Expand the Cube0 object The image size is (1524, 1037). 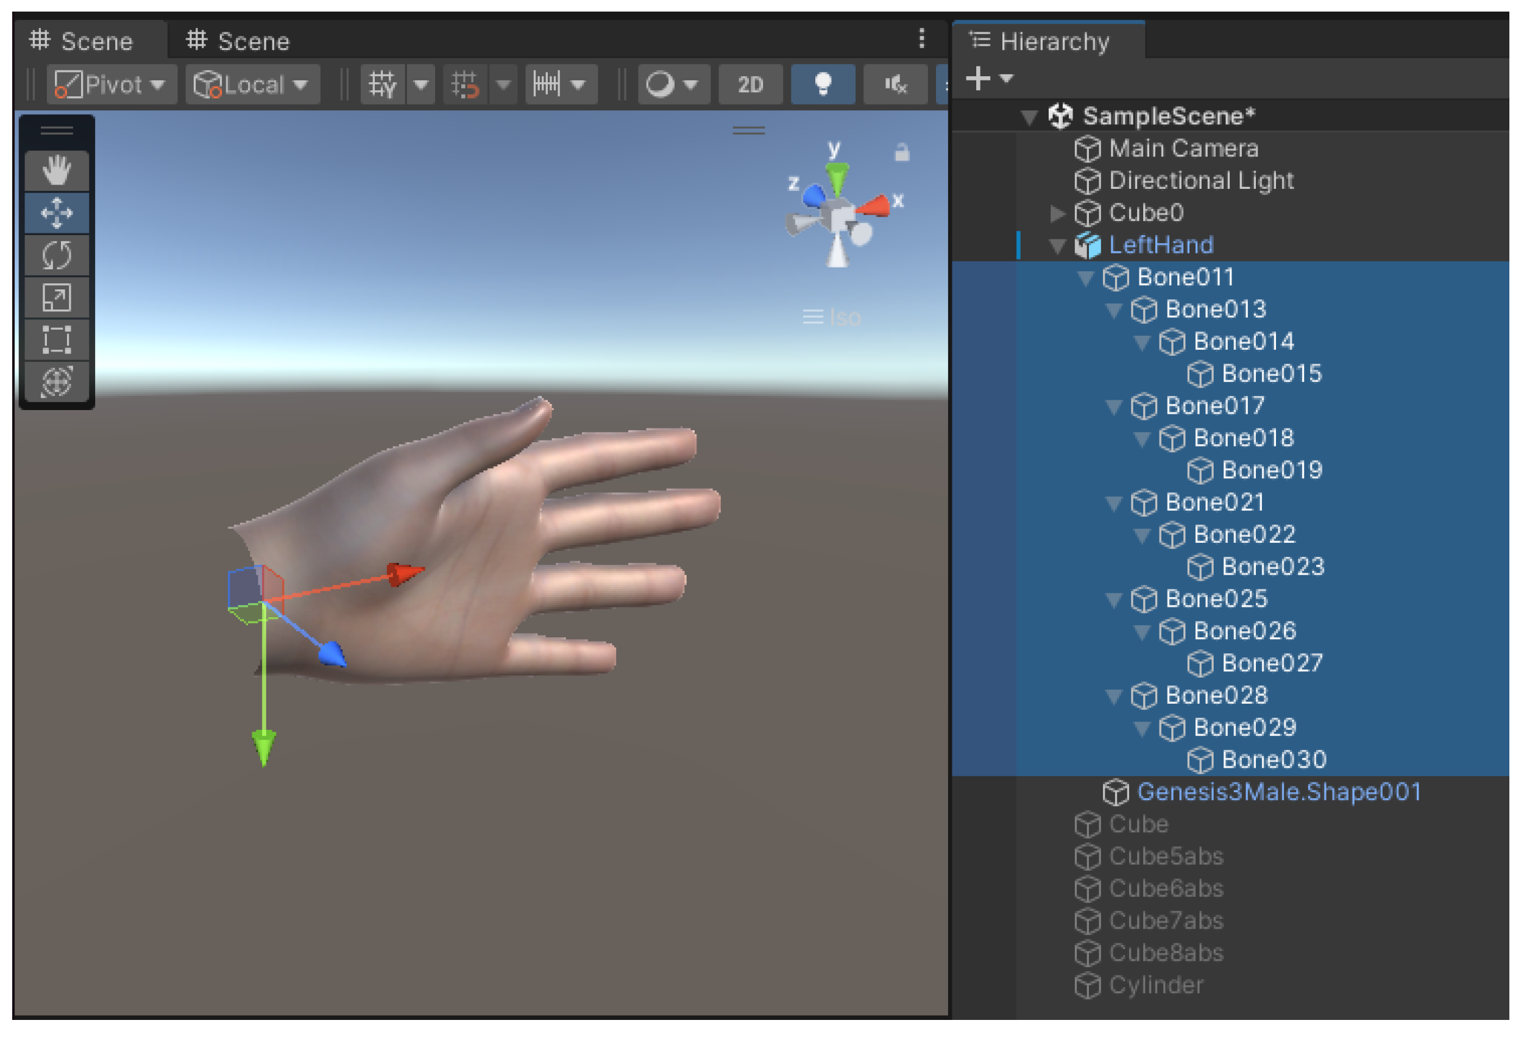coord(1057,214)
